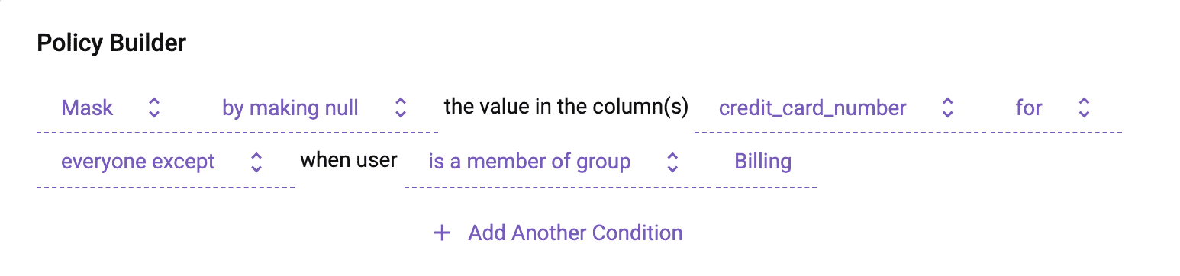Click the chevron beside everyone except
Screen dimensions: 1180x276
pyautogui.click(x=256, y=162)
